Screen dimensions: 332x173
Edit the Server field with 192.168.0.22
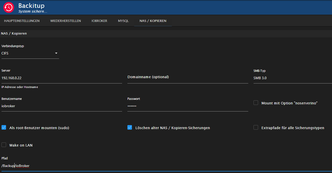(62, 78)
